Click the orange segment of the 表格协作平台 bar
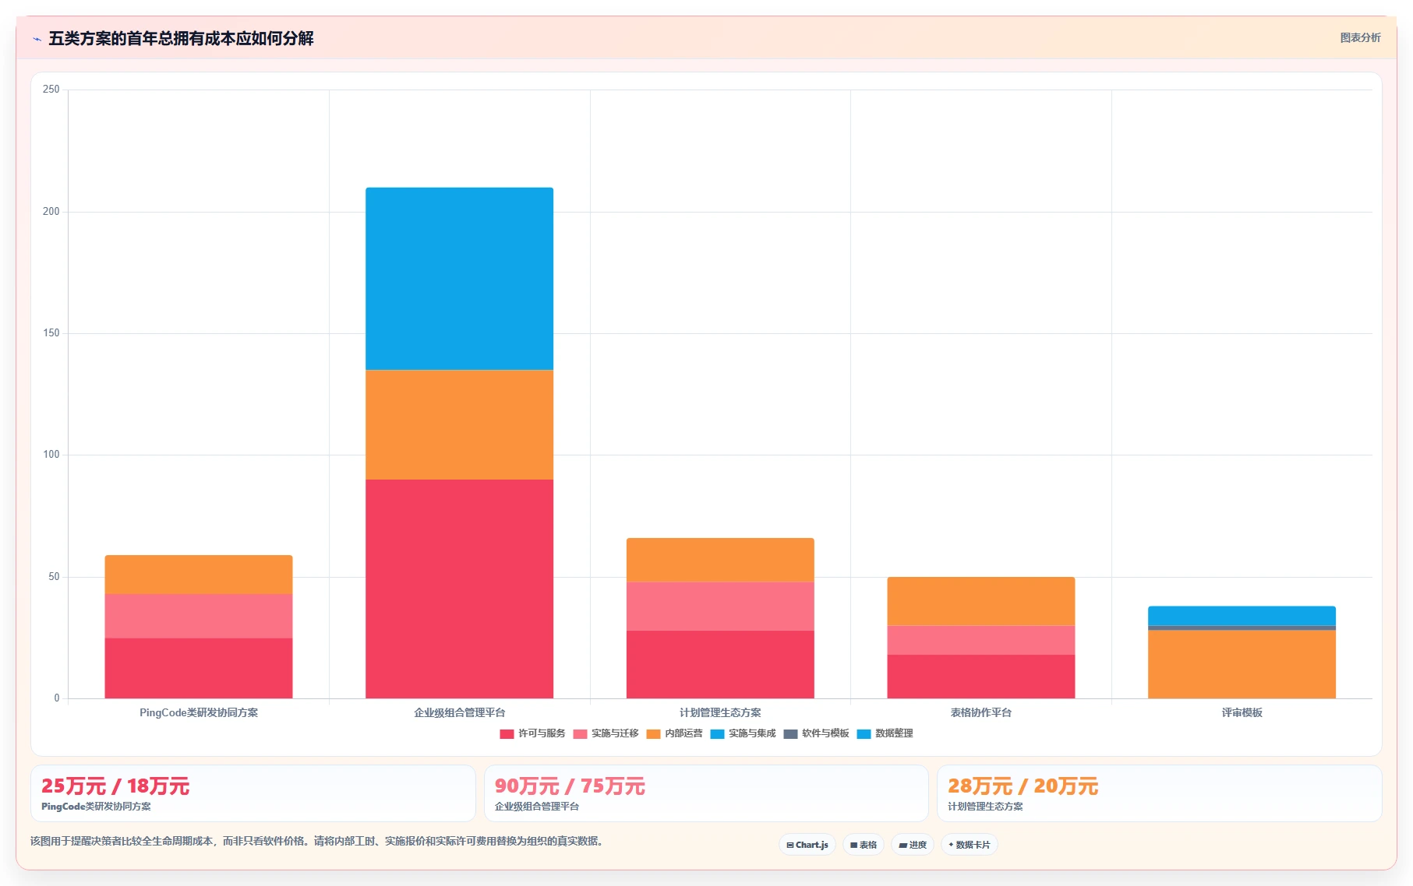Image resolution: width=1413 pixels, height=886 pixels. coord(980,601)
